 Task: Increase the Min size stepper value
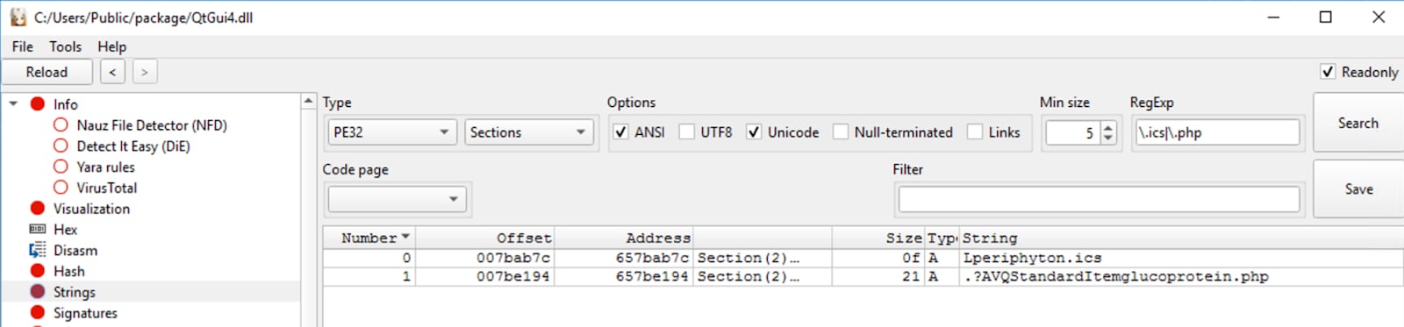click(x=1108, y=127)
